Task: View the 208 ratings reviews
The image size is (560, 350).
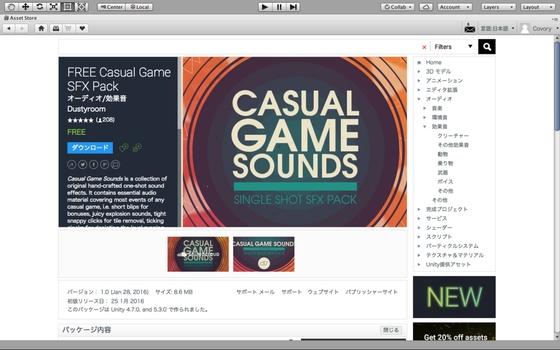Action: (x=106, y=120)
